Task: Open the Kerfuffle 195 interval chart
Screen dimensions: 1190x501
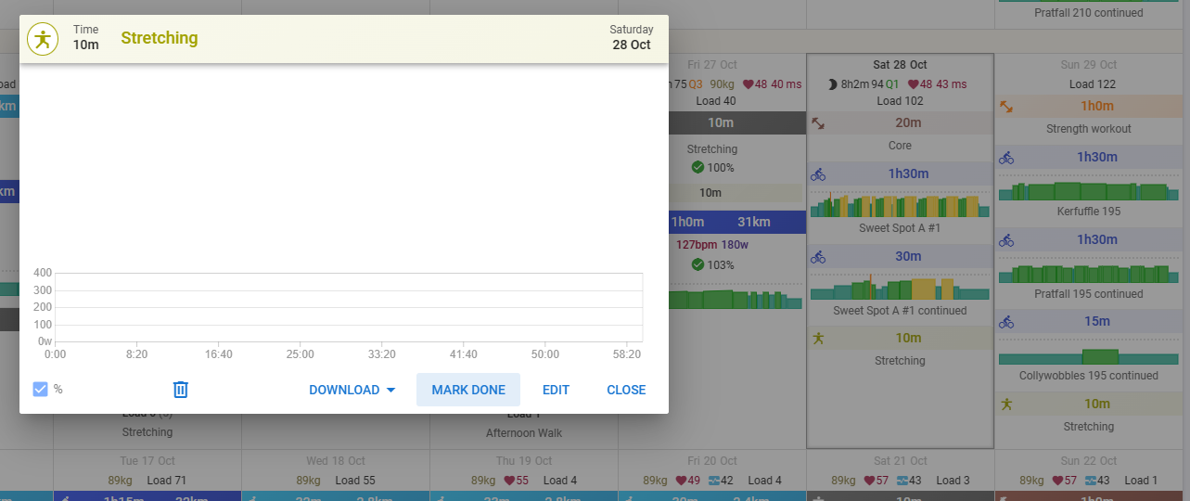Action: click(x=1088, y=190)
